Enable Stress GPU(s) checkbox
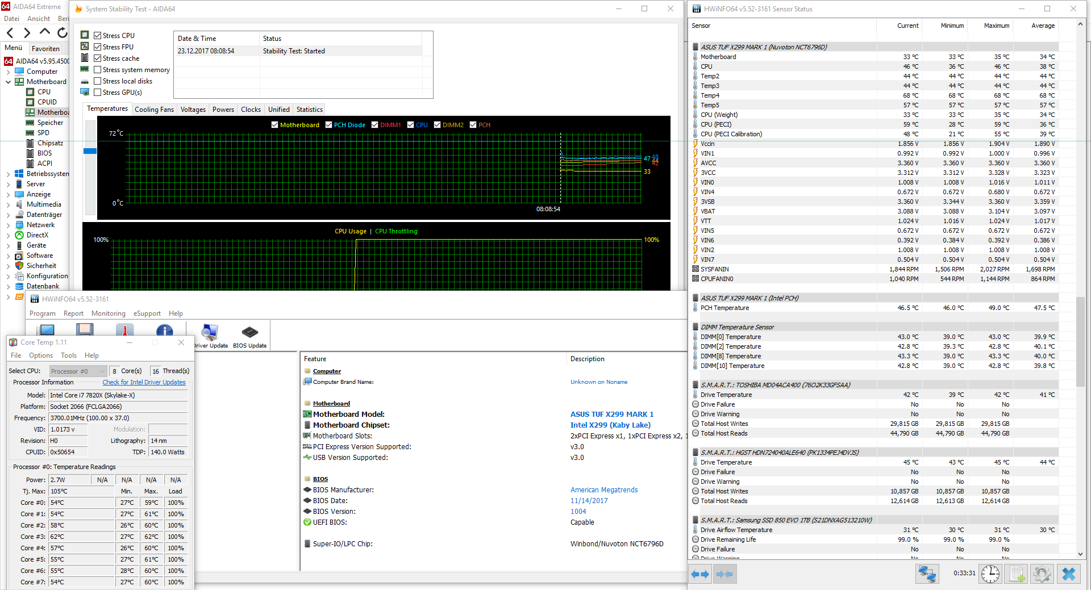This screenshot has width=1091, height=590. tap(98, 92)
